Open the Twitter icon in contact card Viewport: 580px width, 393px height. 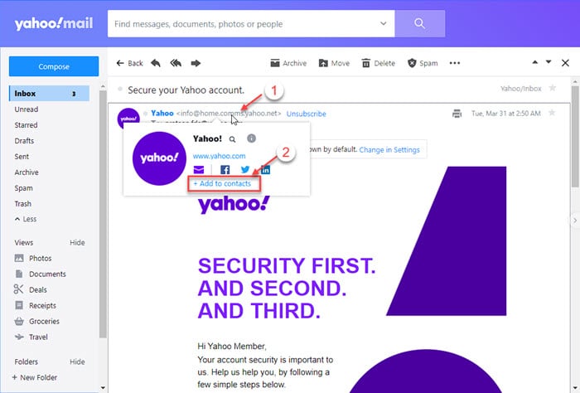click(245, 169)
